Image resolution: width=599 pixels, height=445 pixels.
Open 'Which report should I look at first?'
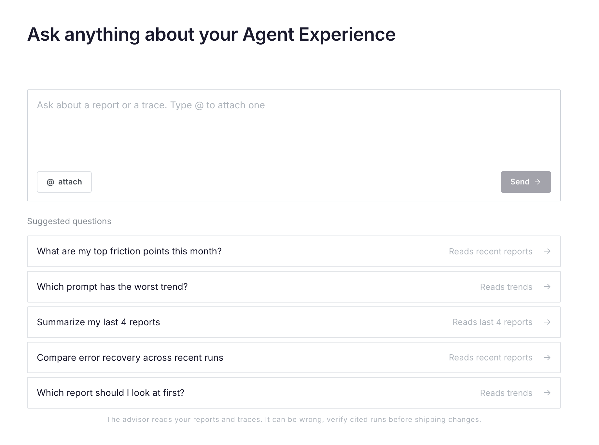(x=294, y=393)
